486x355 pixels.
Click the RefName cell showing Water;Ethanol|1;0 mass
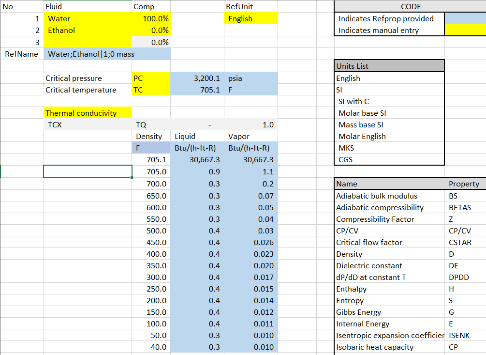tap(87, 54)
